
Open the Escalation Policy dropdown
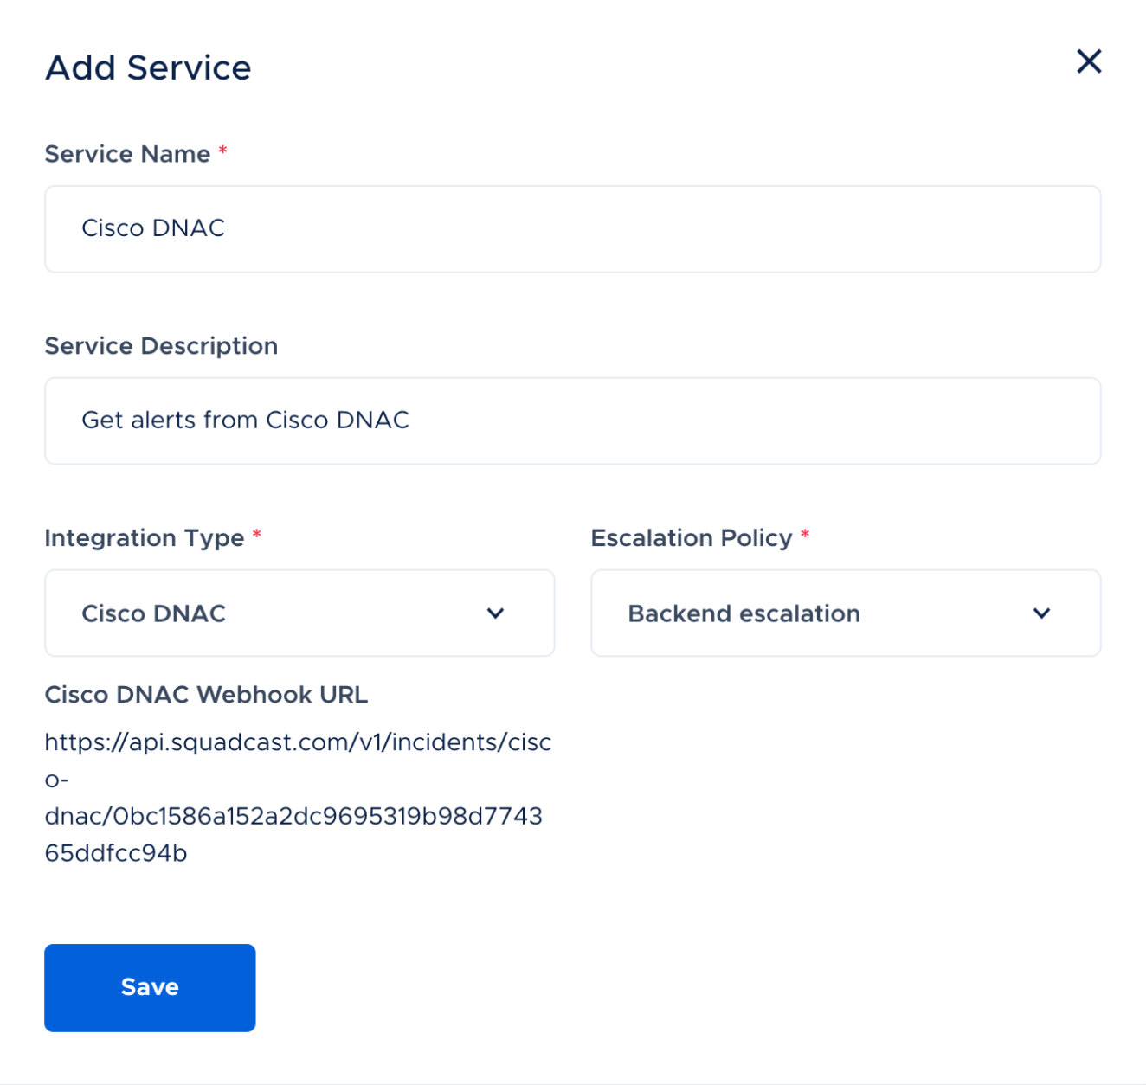[846, 613]
